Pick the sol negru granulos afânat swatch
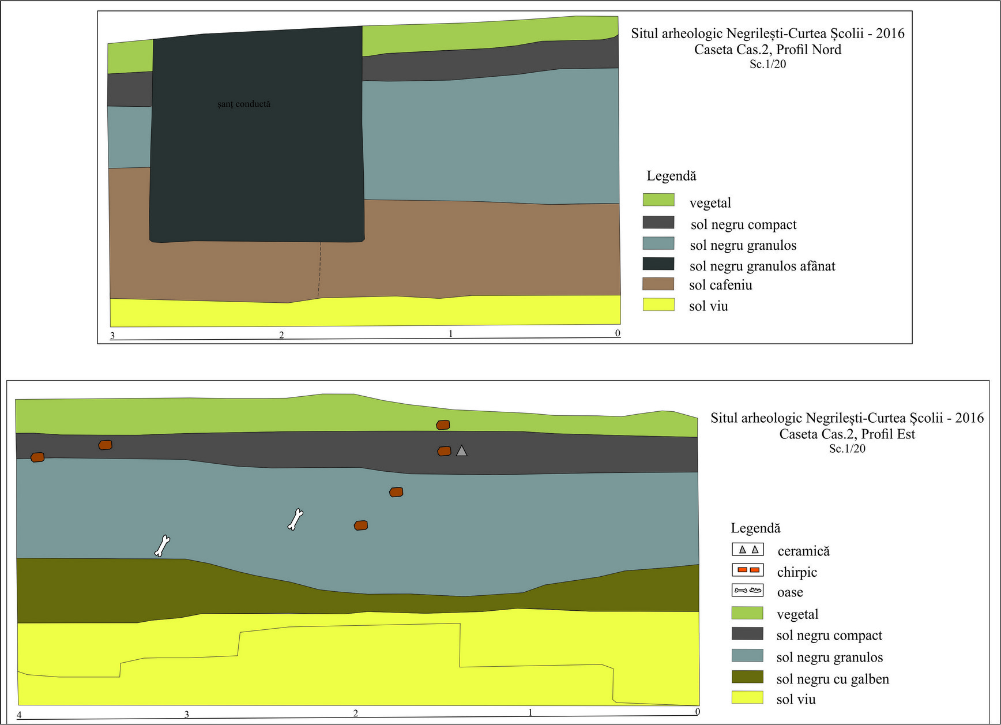The height and width of the screenshot is (725, 1001). point(658,264)
